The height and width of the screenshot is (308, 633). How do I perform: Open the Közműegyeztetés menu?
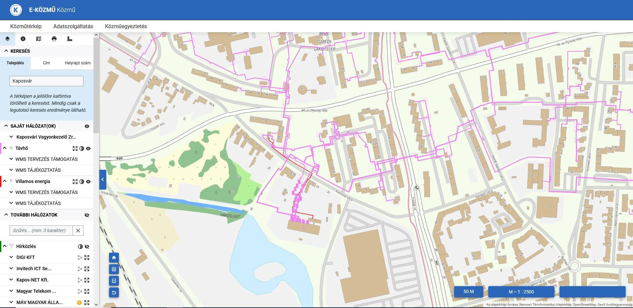click(126, 26)
